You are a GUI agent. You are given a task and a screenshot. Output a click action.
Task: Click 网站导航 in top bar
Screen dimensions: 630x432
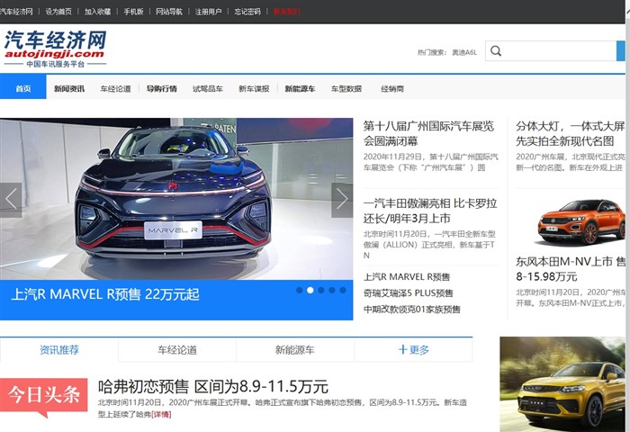(x=169, y=12)
